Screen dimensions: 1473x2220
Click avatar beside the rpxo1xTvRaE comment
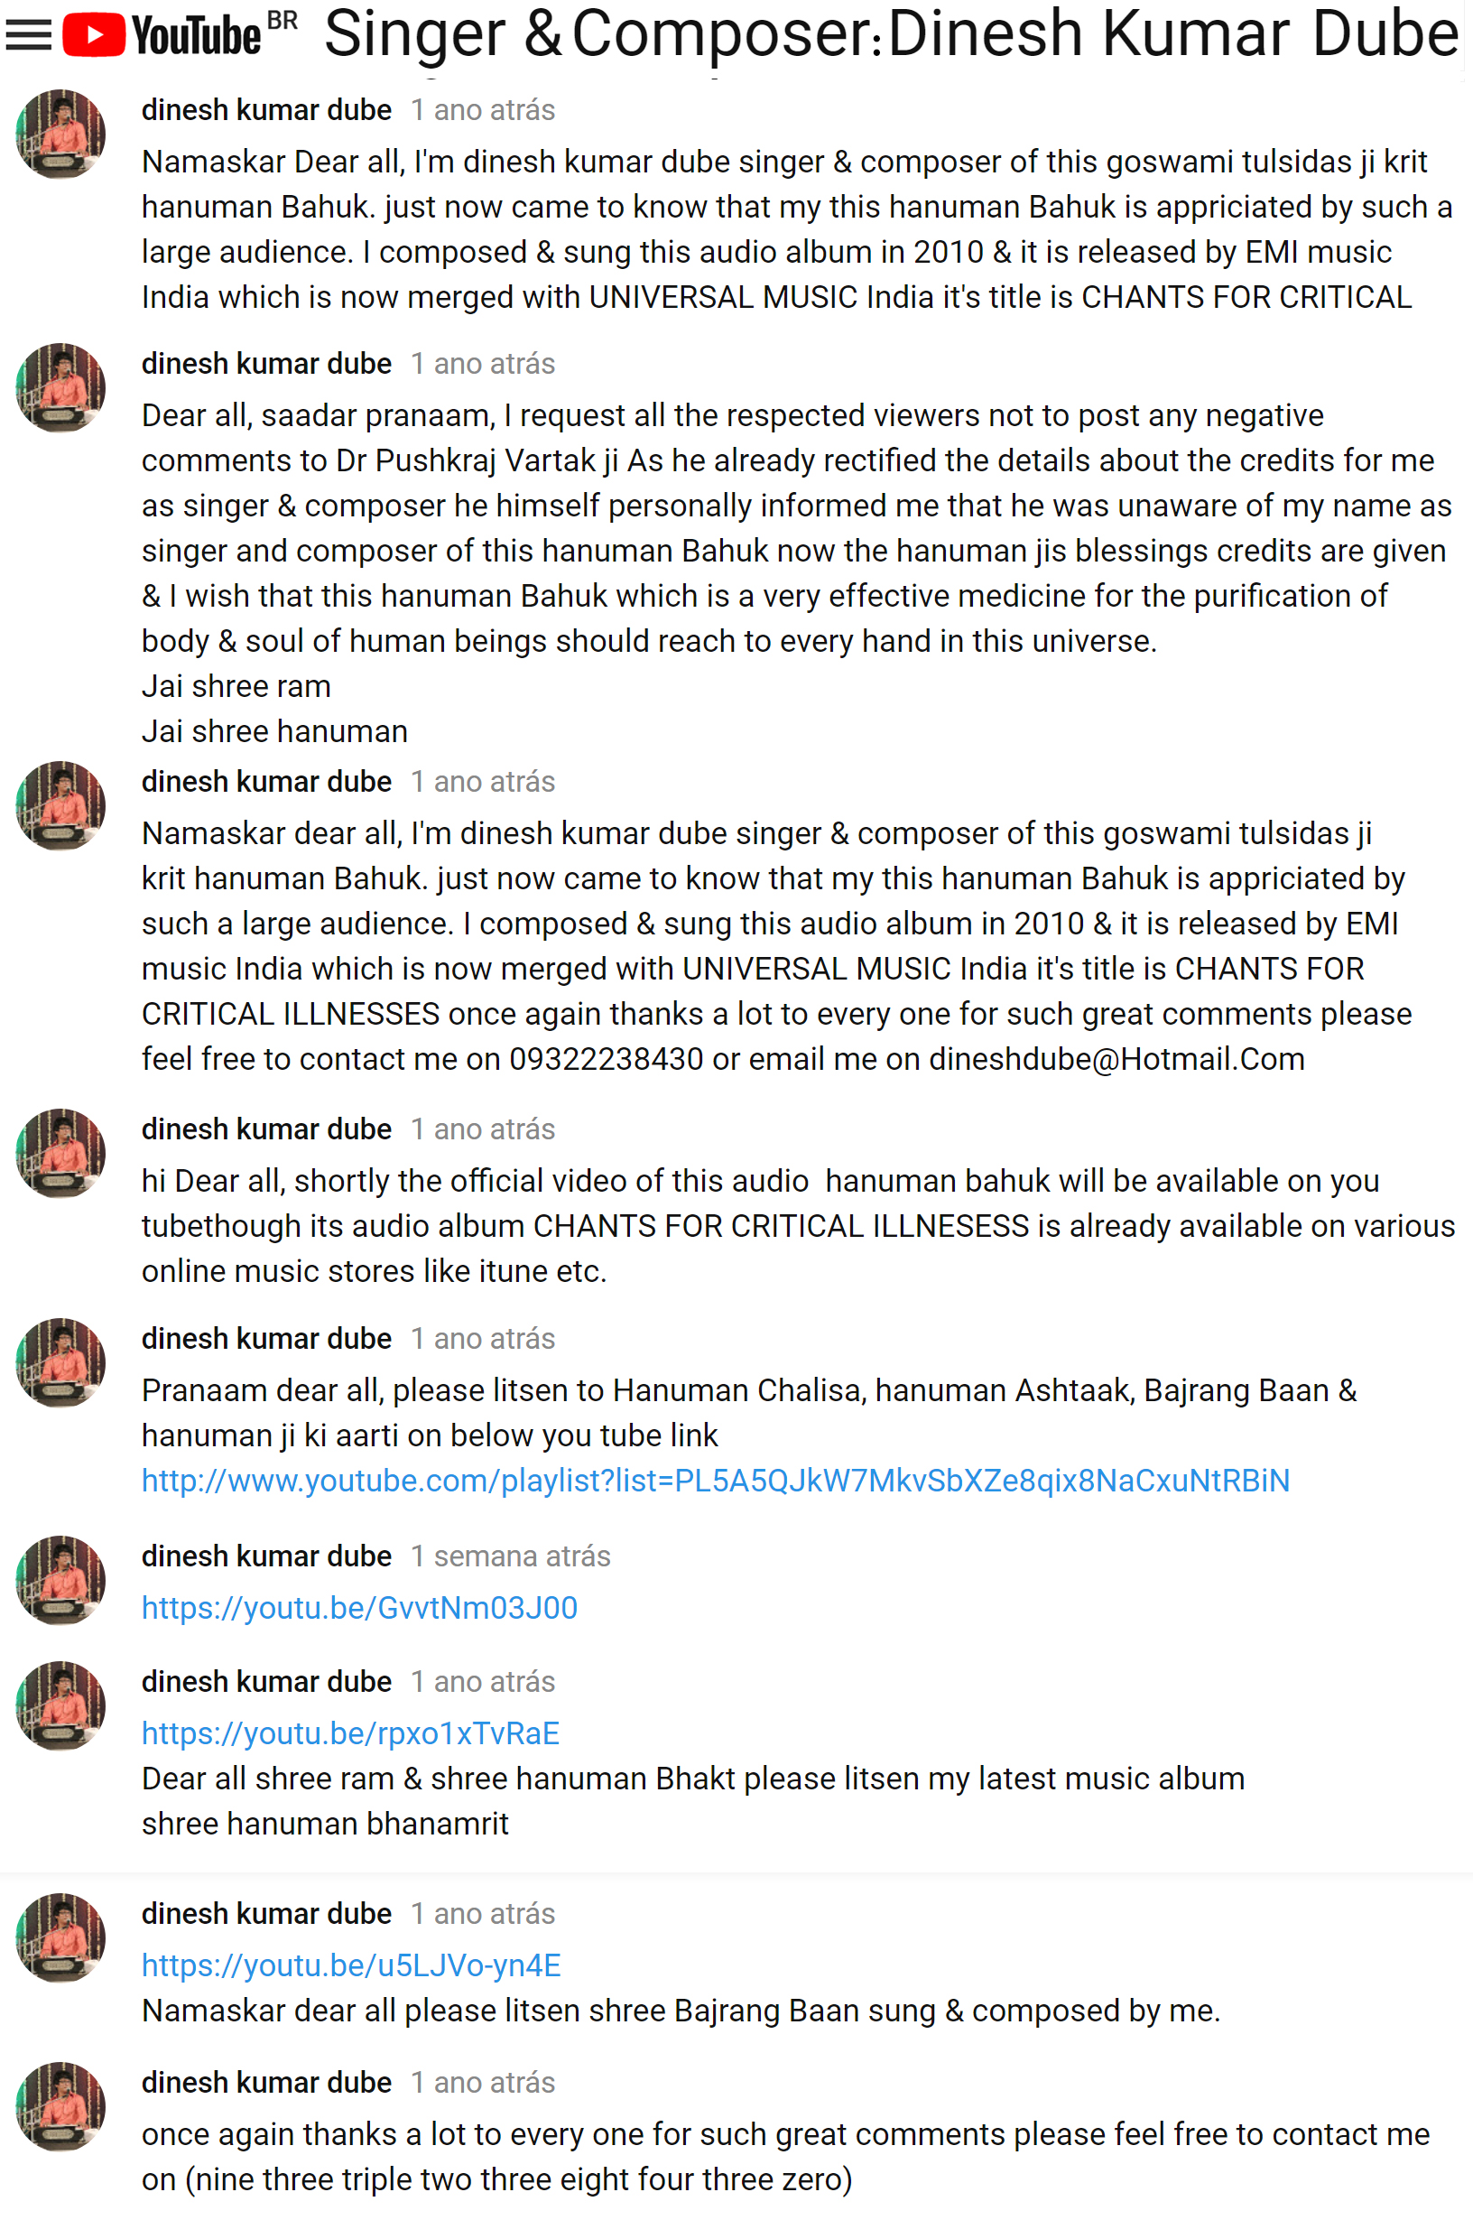[x=60, y=1705]
